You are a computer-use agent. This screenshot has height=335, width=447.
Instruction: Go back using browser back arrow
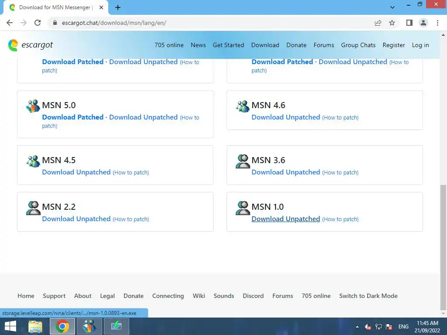pos(10,23)
